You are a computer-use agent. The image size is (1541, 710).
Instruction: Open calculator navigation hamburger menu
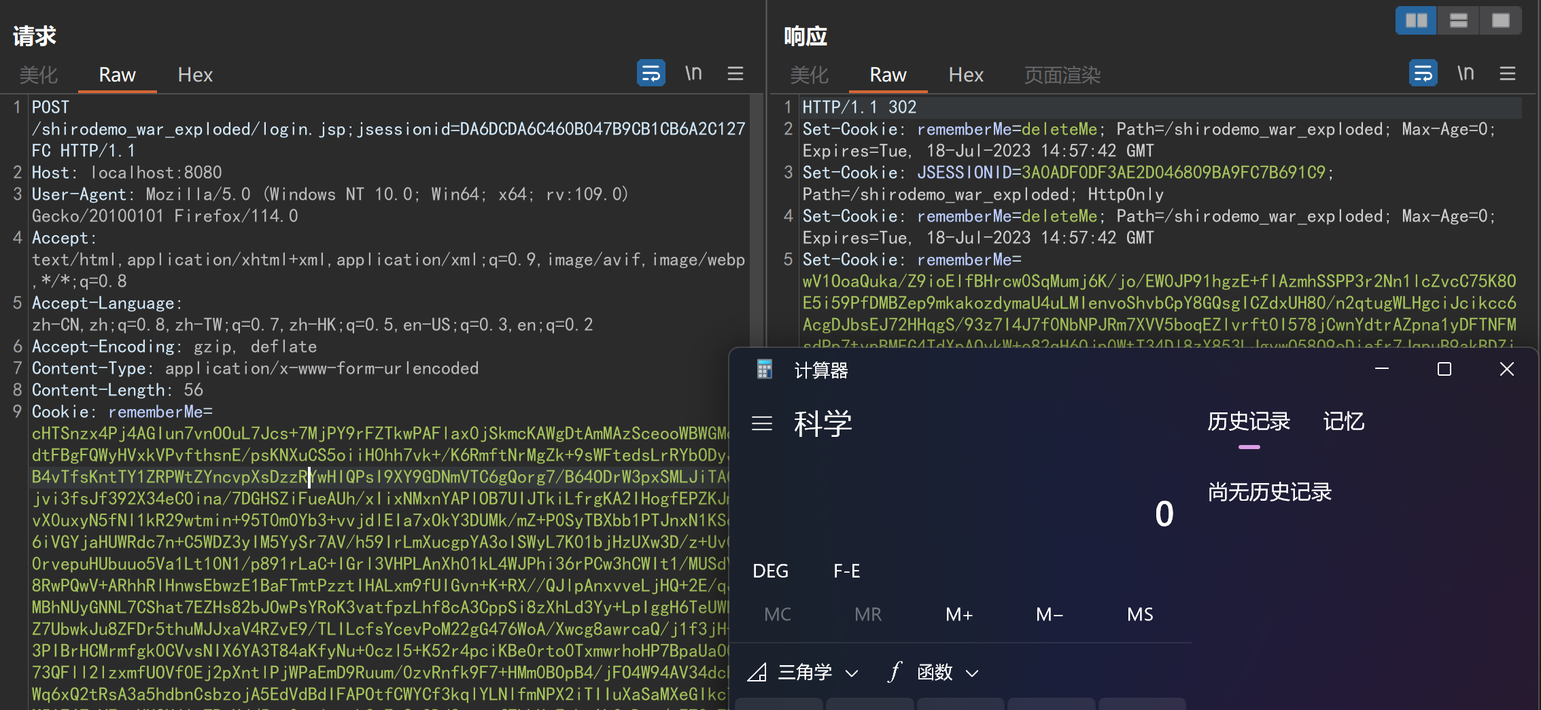click(x=762, y=423)
